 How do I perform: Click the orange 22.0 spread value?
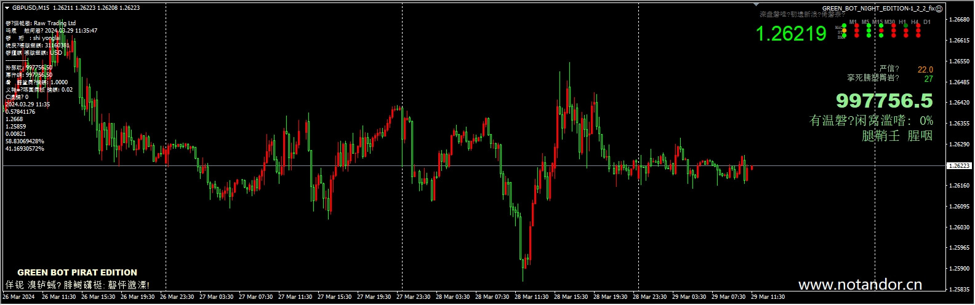(925, 69)
